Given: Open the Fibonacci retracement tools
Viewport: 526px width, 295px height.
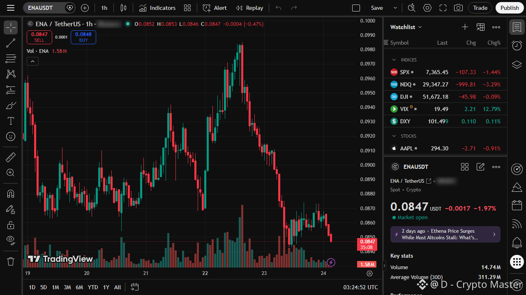Looking at the screenshot, I should [11, 59].
